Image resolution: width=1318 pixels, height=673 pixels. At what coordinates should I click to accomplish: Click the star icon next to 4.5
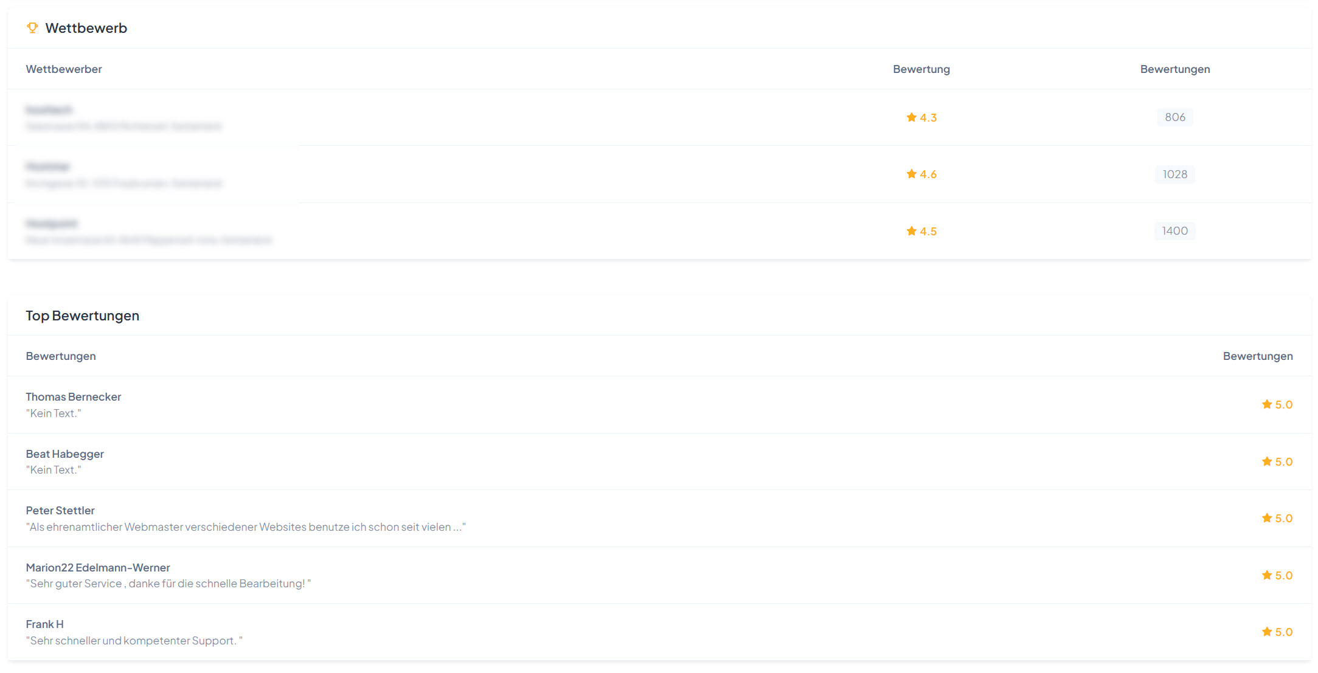tap(911, 231)
